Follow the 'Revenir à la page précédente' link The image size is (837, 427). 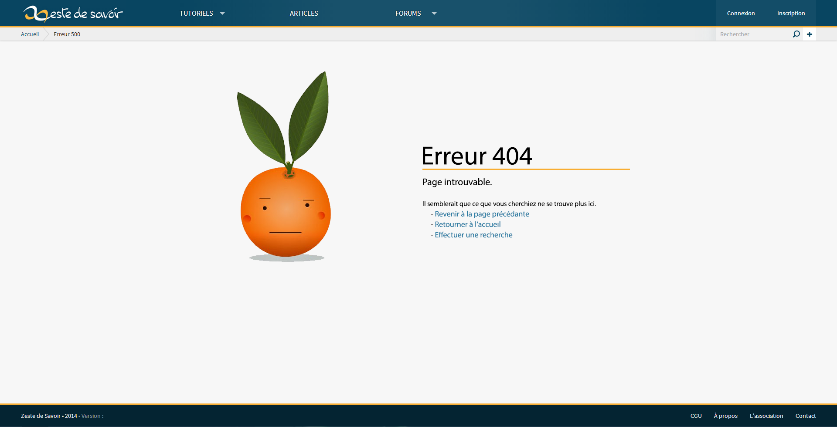(x=482, y=214)
